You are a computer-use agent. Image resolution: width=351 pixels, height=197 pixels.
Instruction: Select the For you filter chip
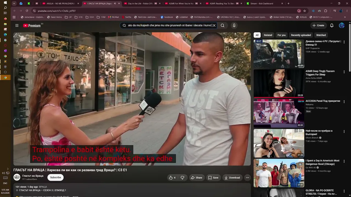[x=282, y=35]
